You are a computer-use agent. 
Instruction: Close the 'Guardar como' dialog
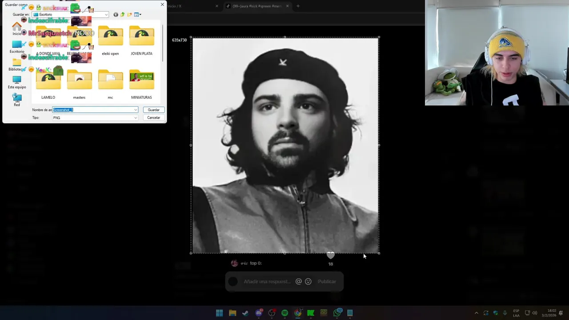point(162,4)
